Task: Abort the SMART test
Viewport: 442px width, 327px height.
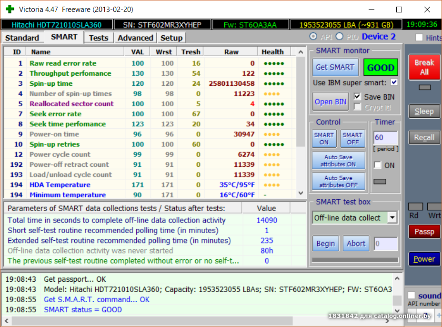Action: pos(356,244)
